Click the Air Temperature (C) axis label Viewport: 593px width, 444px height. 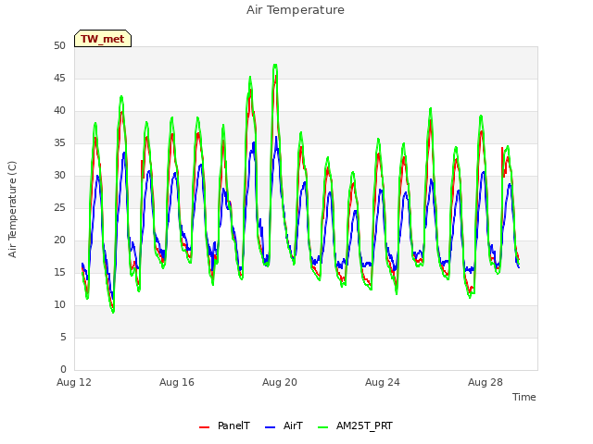(12, 210)
